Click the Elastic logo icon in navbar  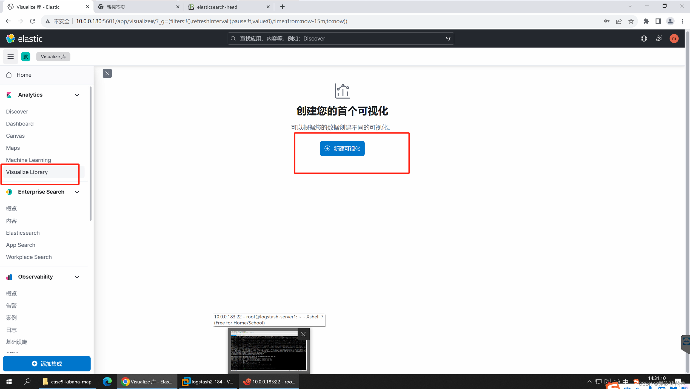pos(10,38)
